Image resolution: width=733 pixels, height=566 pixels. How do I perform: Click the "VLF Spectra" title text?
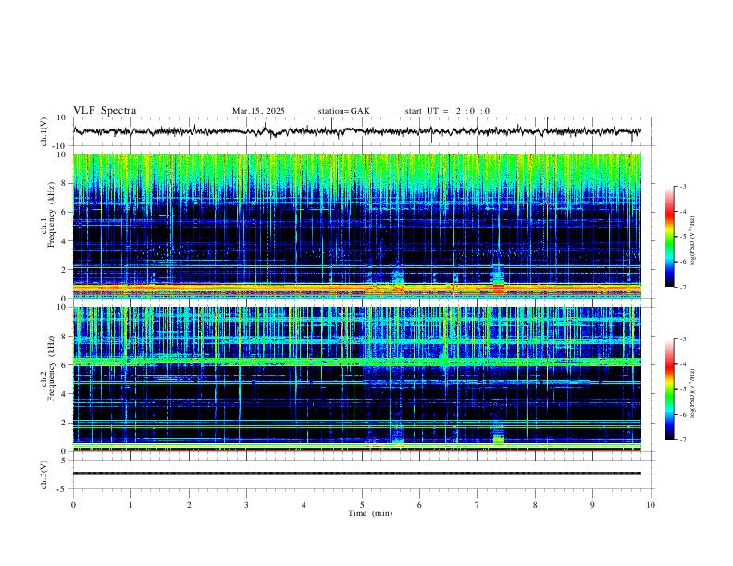click(105, 111)
